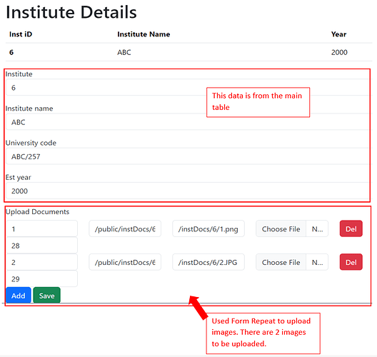Click the Inst iD column header

point(21,34)
